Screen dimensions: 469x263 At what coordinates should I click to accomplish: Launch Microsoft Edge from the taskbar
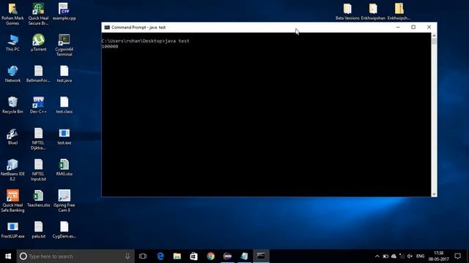(160, 256)
